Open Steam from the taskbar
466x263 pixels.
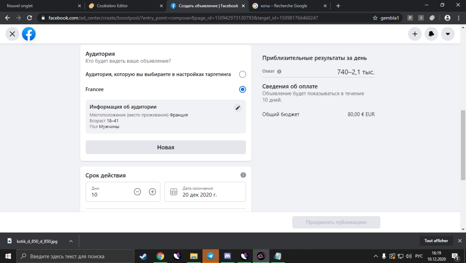pos(143,256)
